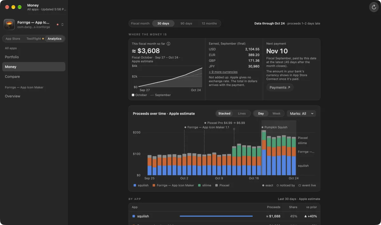Open Overview for Forrrge app
The width and height of the screenshot is (381, 225).
pos(34,96)
